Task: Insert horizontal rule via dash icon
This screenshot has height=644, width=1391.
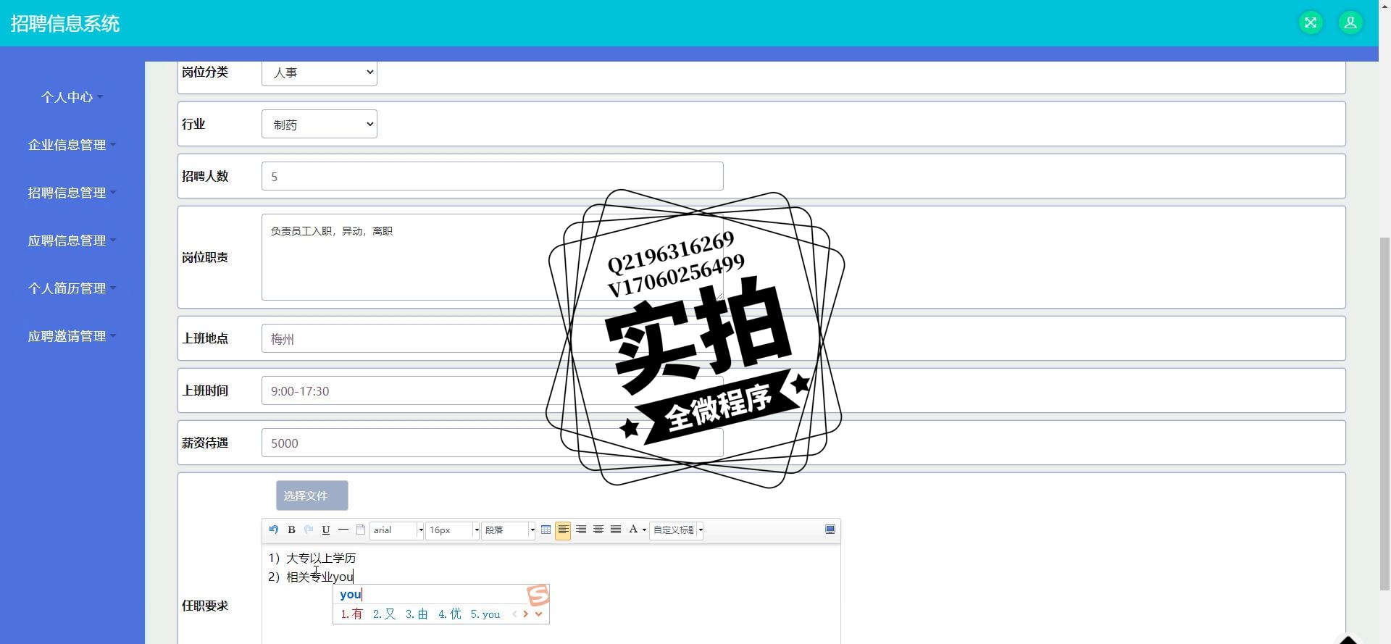Action: tap(343, 530)
